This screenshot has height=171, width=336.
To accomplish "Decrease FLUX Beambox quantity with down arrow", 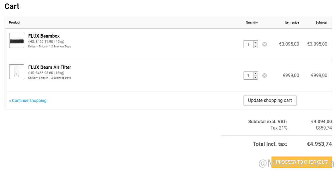I will coord(255,46).
